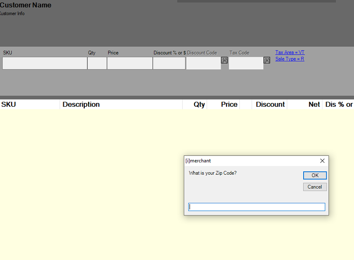Click the Customer Name heading
This screenshot has width=354, height=260.
pos(26,5)
